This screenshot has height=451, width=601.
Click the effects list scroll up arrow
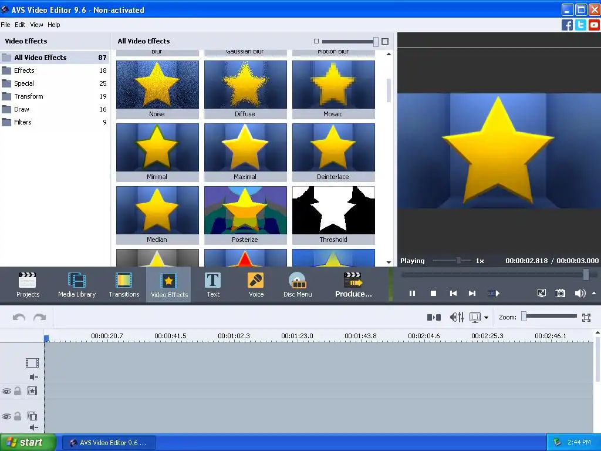point(389,54)
